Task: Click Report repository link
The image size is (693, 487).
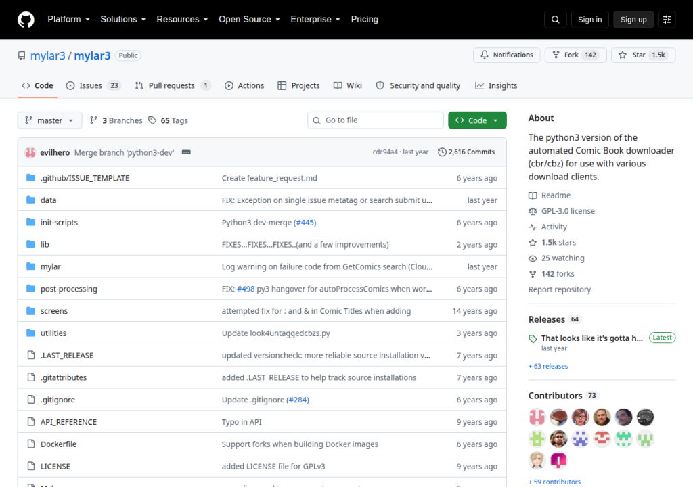Action: pos(560,289)
